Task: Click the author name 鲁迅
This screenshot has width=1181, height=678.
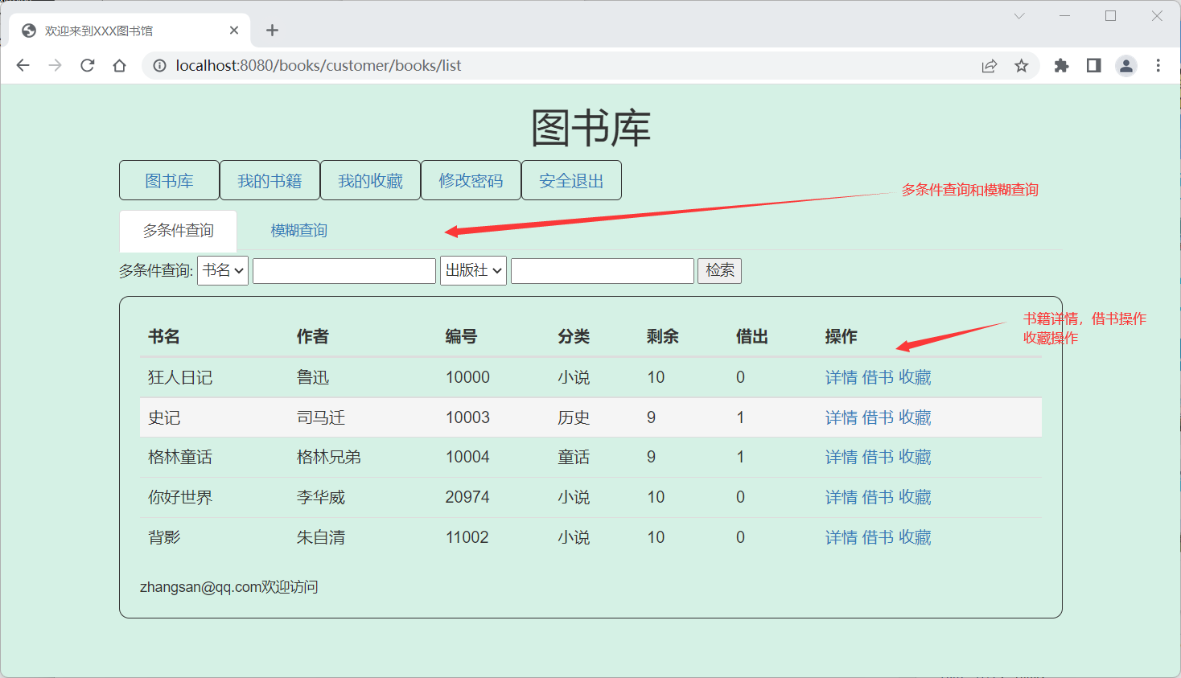Action: [313, 377]
